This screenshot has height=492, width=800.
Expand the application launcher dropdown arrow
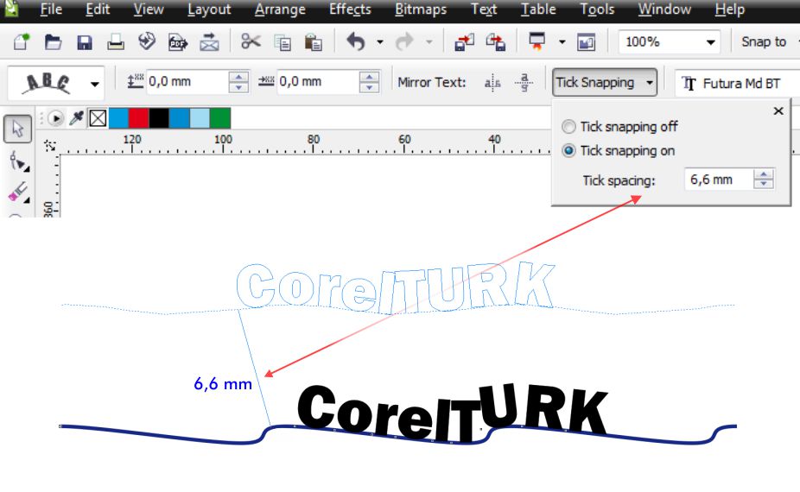click(x=562, y=41)
